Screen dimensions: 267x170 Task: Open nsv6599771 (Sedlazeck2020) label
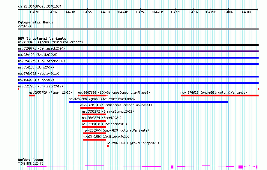coord(41,48)
